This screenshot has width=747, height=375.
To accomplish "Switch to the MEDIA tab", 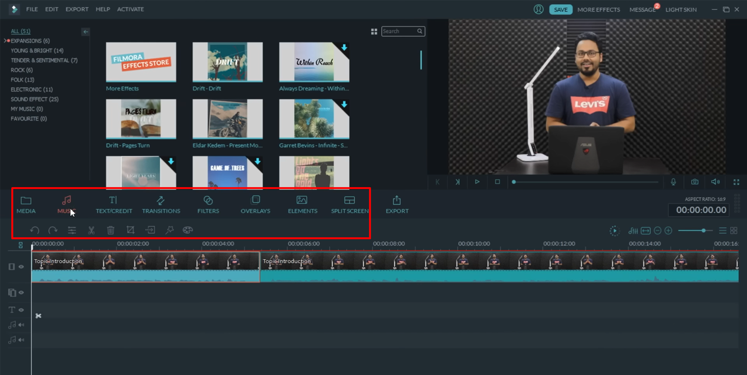I will 26,205.
